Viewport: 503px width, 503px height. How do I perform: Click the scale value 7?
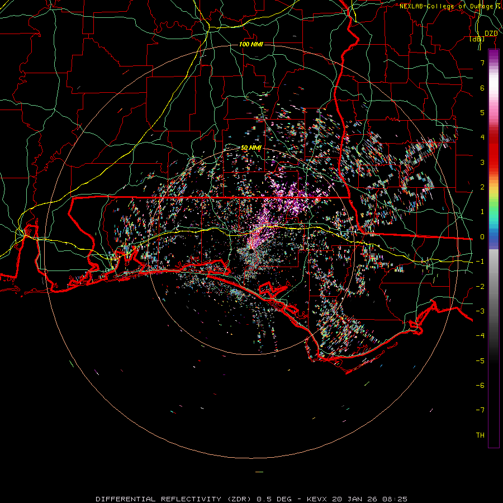482,63
